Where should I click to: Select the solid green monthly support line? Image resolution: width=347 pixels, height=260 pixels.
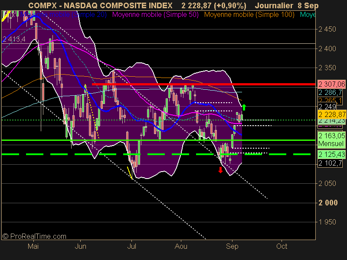point(158,140)
